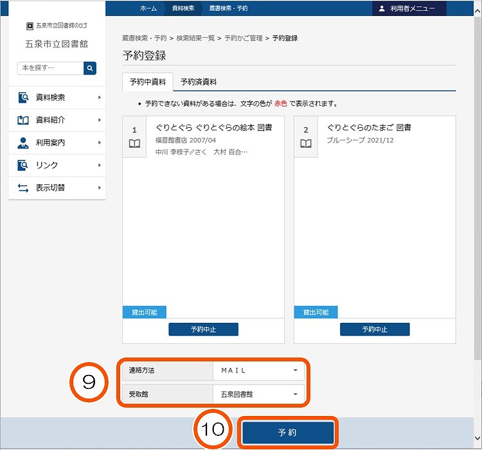Click the search magnifier button
The height and width of the screenshot is (450, 482).
click(90, 68)
